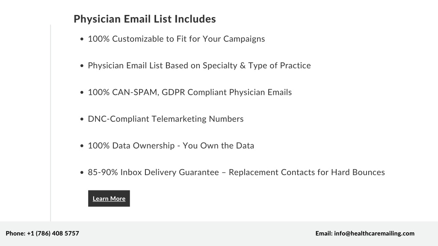Click the 85-90% Inbox Delivery Guarantee line
Image resolution: width=438 pixels, height=246 pixels.
[236, 173]
